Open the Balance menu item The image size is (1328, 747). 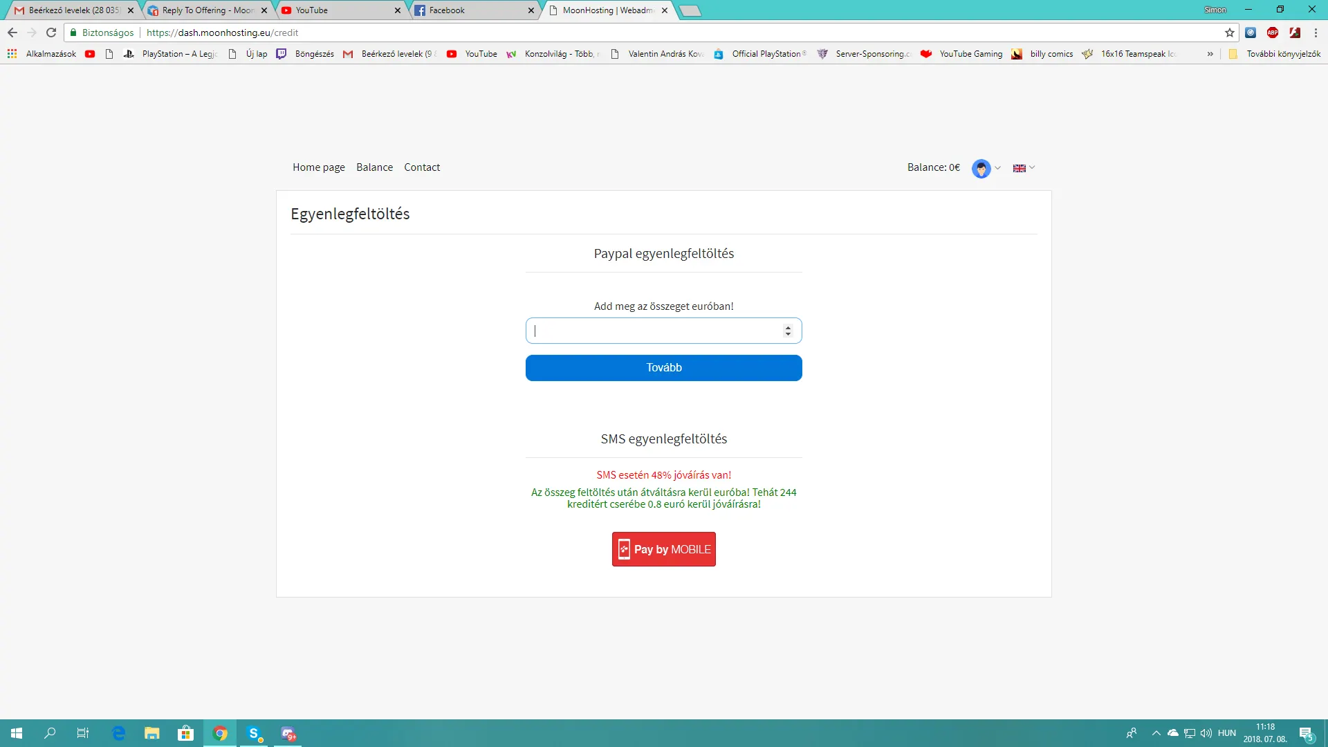click(374, 167)
